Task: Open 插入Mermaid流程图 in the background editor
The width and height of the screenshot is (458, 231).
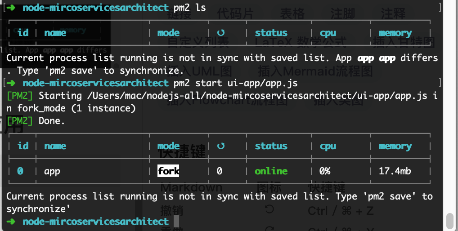Action: (315, 71)
